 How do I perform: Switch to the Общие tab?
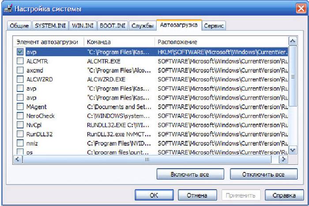click(x=19, y=26)
